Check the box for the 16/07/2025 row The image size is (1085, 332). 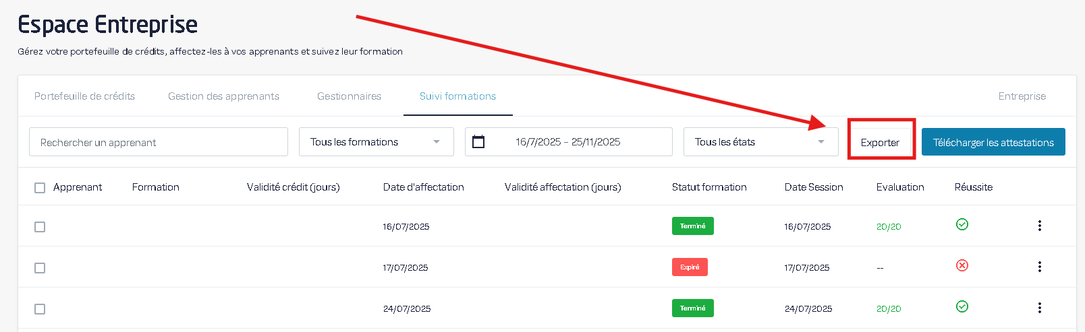40,227
